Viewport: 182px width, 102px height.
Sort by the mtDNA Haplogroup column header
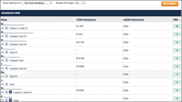(134, 20)
